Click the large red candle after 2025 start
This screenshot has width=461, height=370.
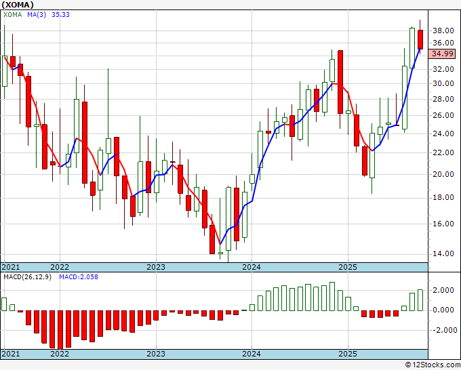(357, 130)
